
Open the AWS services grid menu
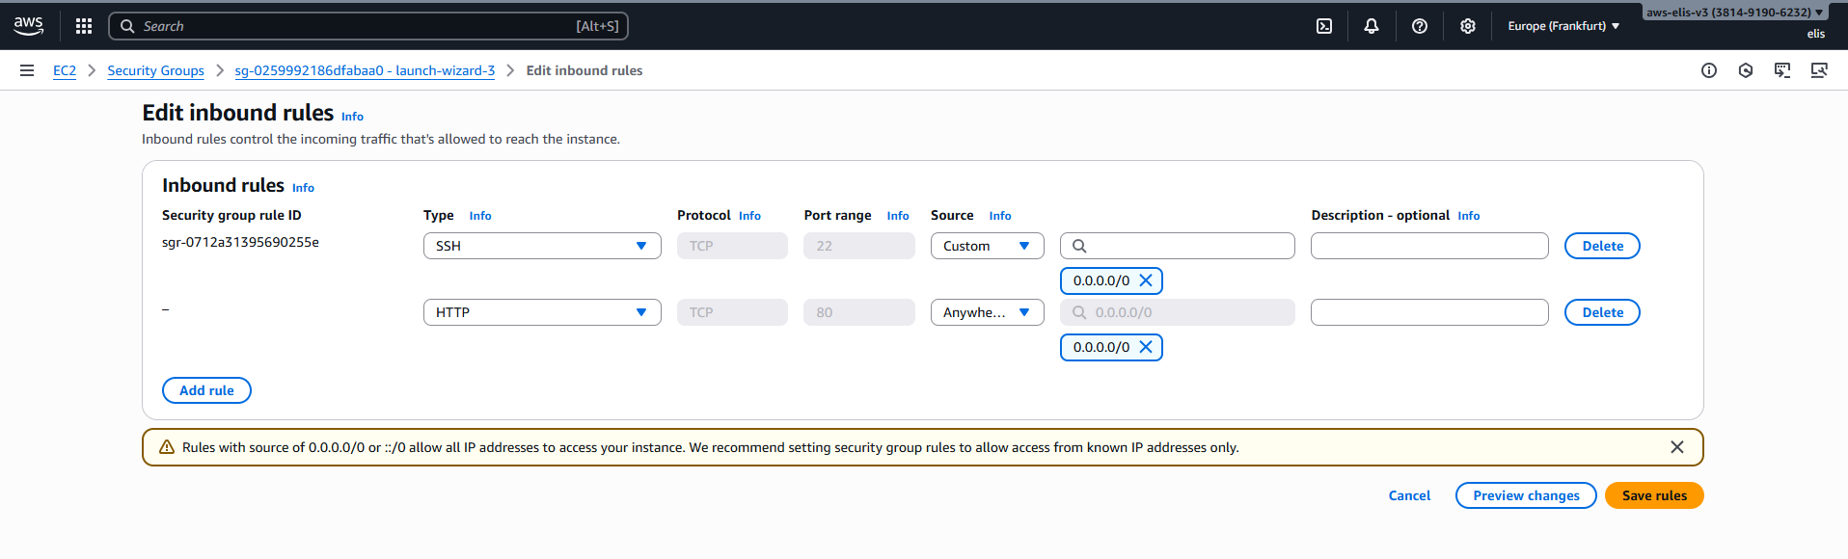coord(84,26)
